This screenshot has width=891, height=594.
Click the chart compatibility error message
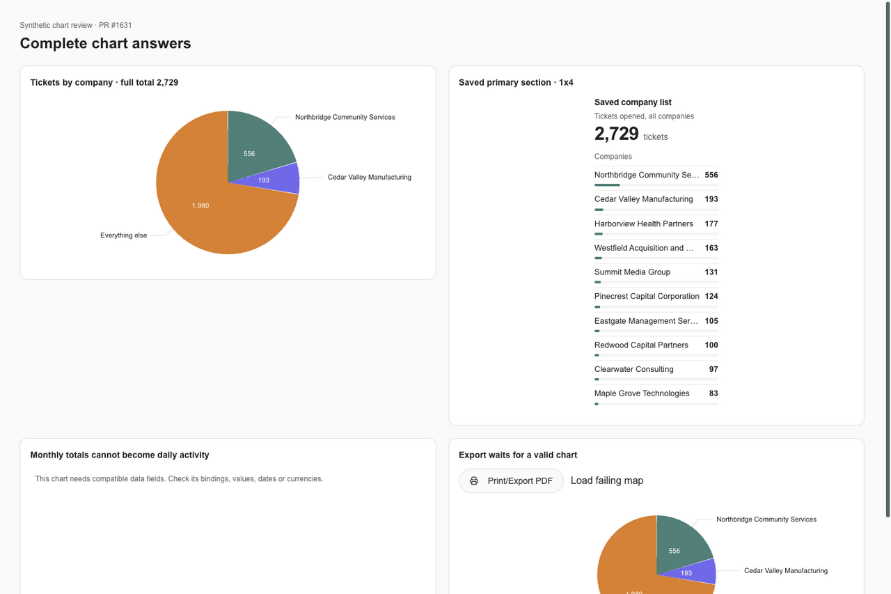(179, 479)
